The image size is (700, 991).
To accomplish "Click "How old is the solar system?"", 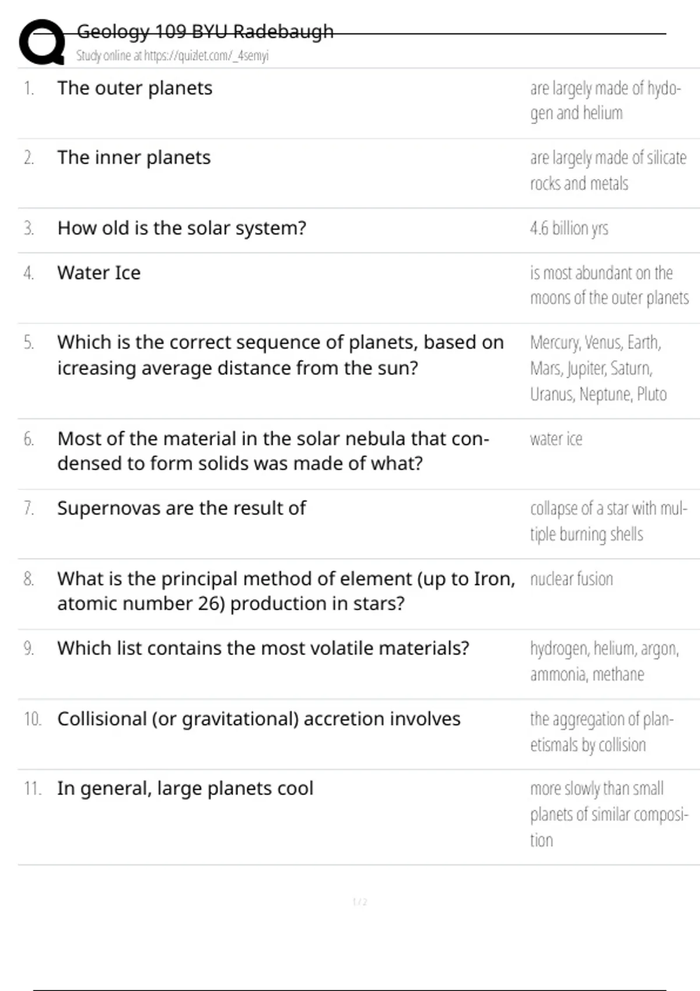I will pyautogui.click(x=181, y=228).
